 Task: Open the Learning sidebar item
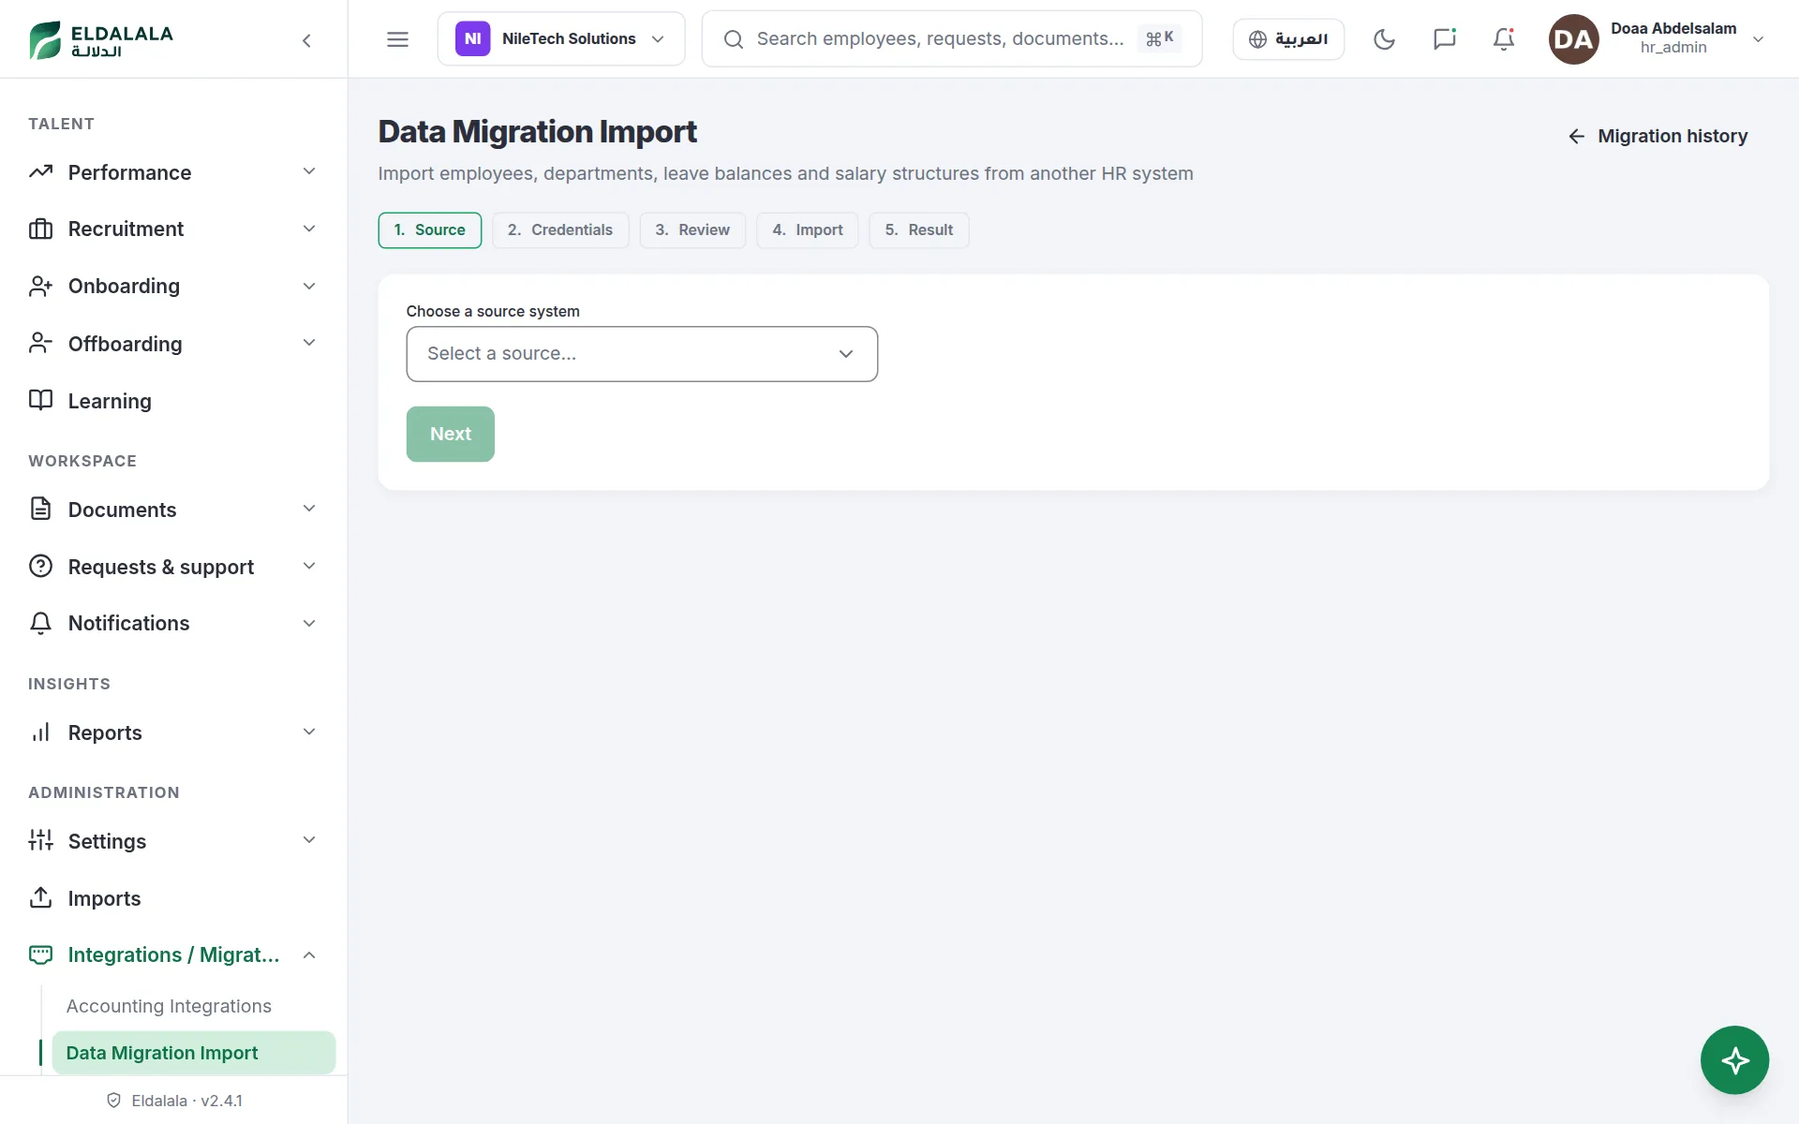point(173,401)
